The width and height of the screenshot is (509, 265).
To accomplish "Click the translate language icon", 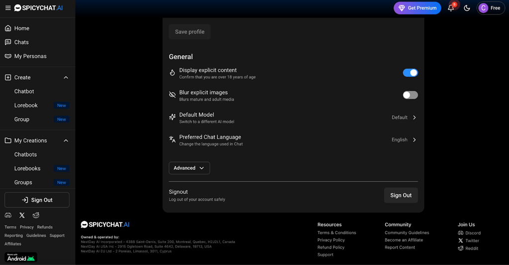I will pyautogui.click(x=172, y=140).
